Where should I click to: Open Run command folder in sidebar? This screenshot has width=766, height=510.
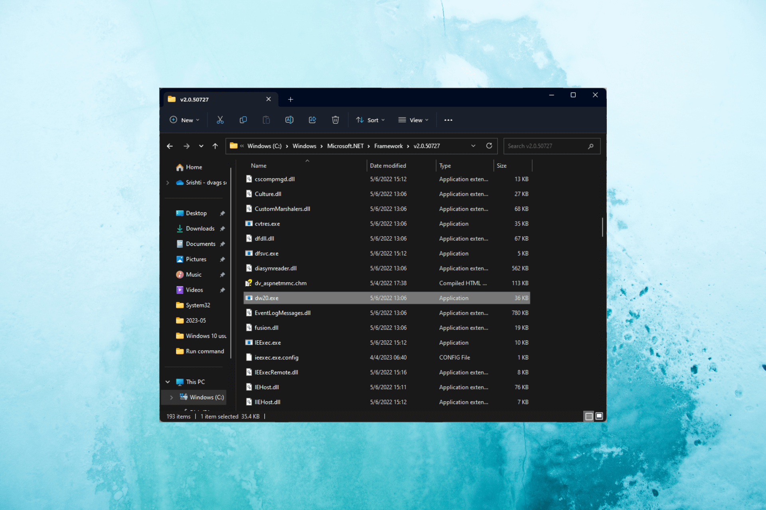(x=200, y=351)
